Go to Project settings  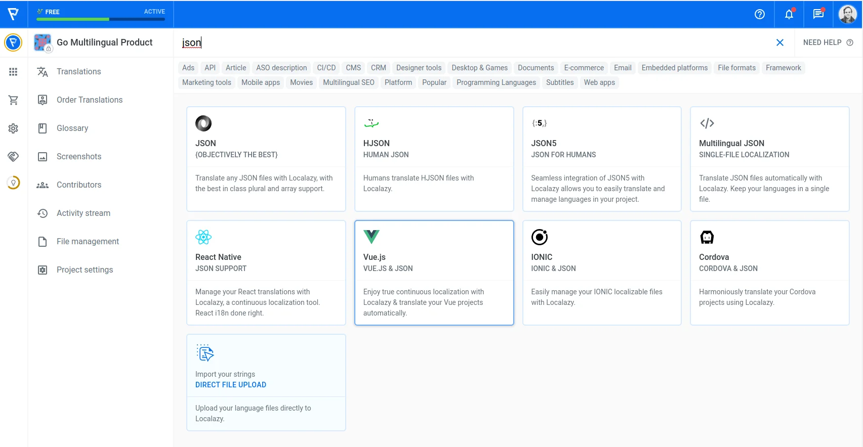(85, 270)
